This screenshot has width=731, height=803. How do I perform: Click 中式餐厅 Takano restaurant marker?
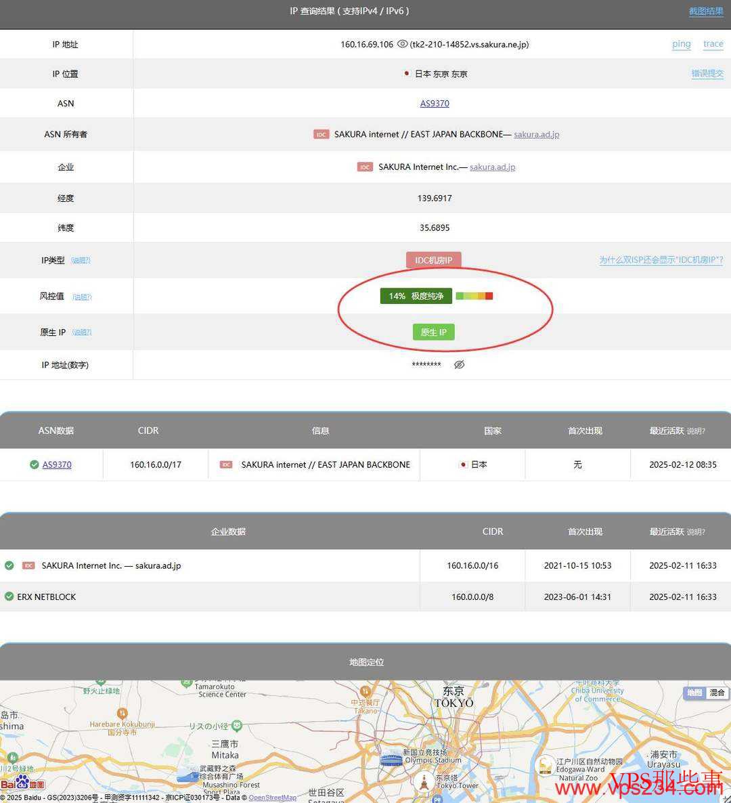364,691
